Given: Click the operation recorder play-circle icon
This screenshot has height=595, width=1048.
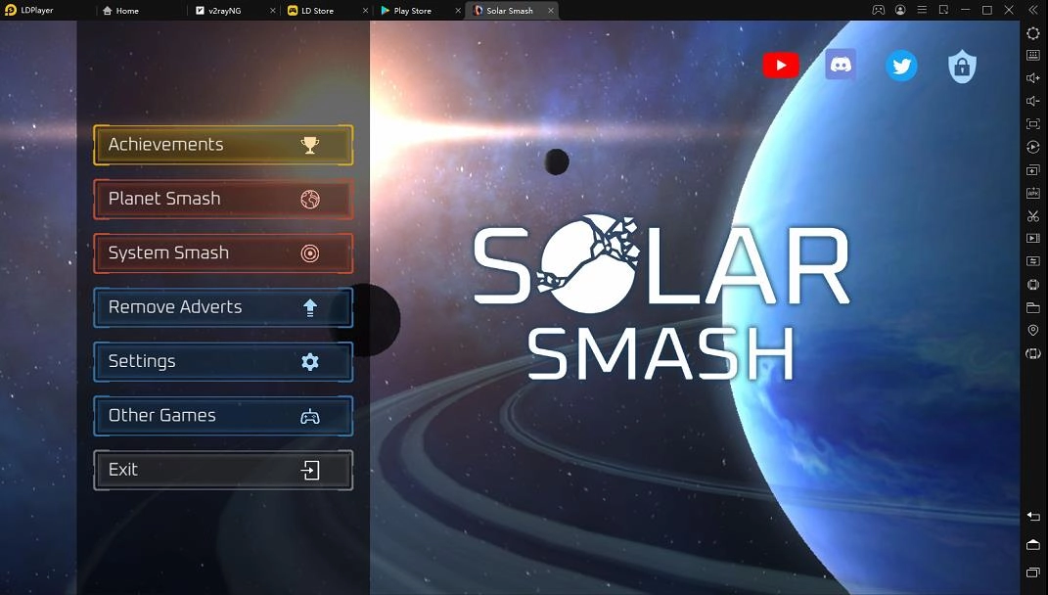Looking at the screenshot, I should click(1033, 147).
